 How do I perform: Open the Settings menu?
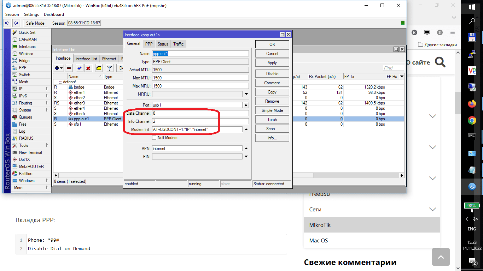[31, 14]
